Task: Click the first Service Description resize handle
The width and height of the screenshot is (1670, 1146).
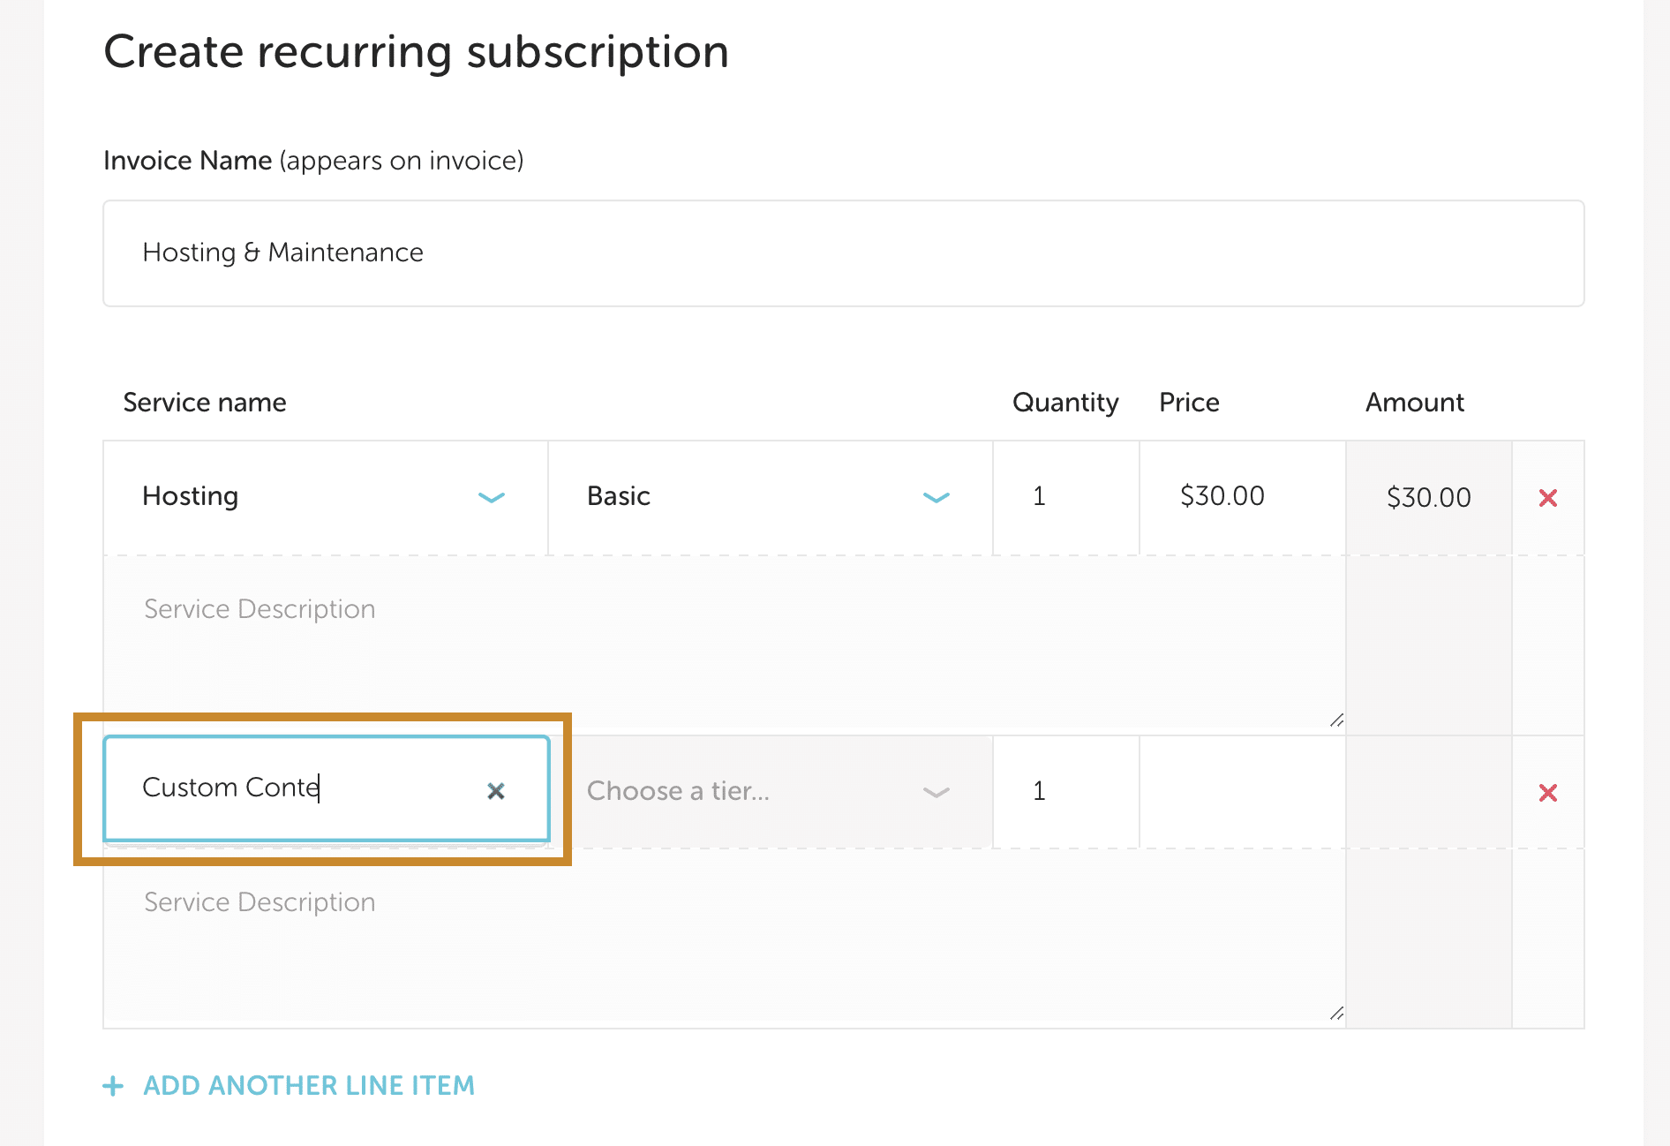Action: pos(1336,720)
